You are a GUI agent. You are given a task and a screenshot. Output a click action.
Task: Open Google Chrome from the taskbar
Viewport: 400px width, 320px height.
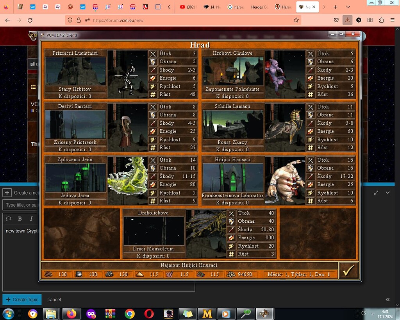pos(130,313)
